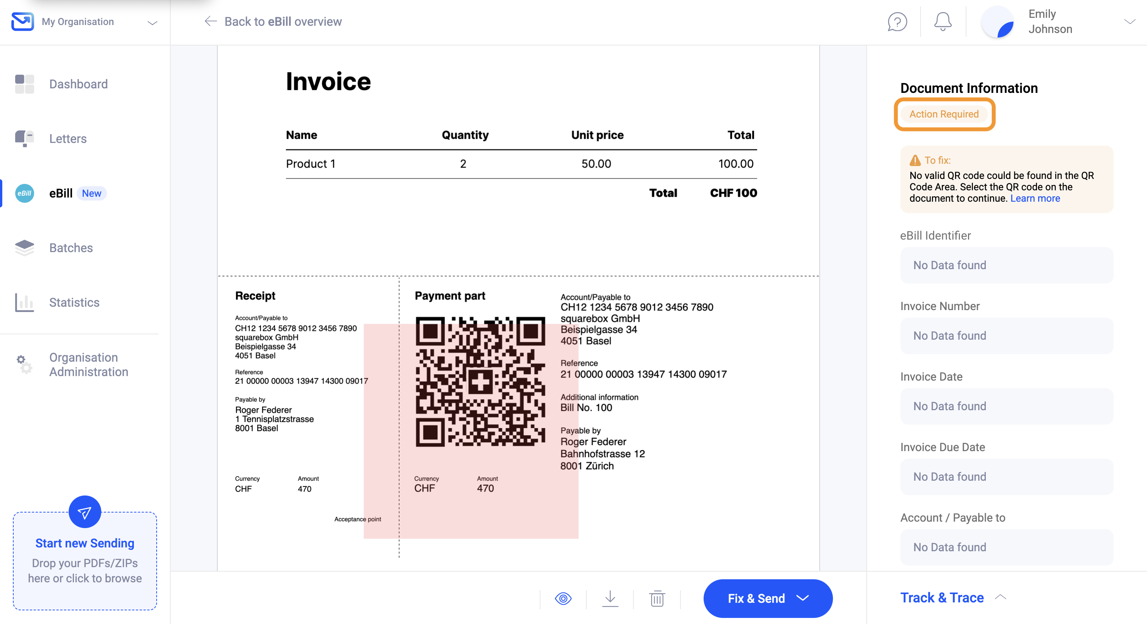
Task: Click the Account / Payable to field
Action: coord(1006,547)
